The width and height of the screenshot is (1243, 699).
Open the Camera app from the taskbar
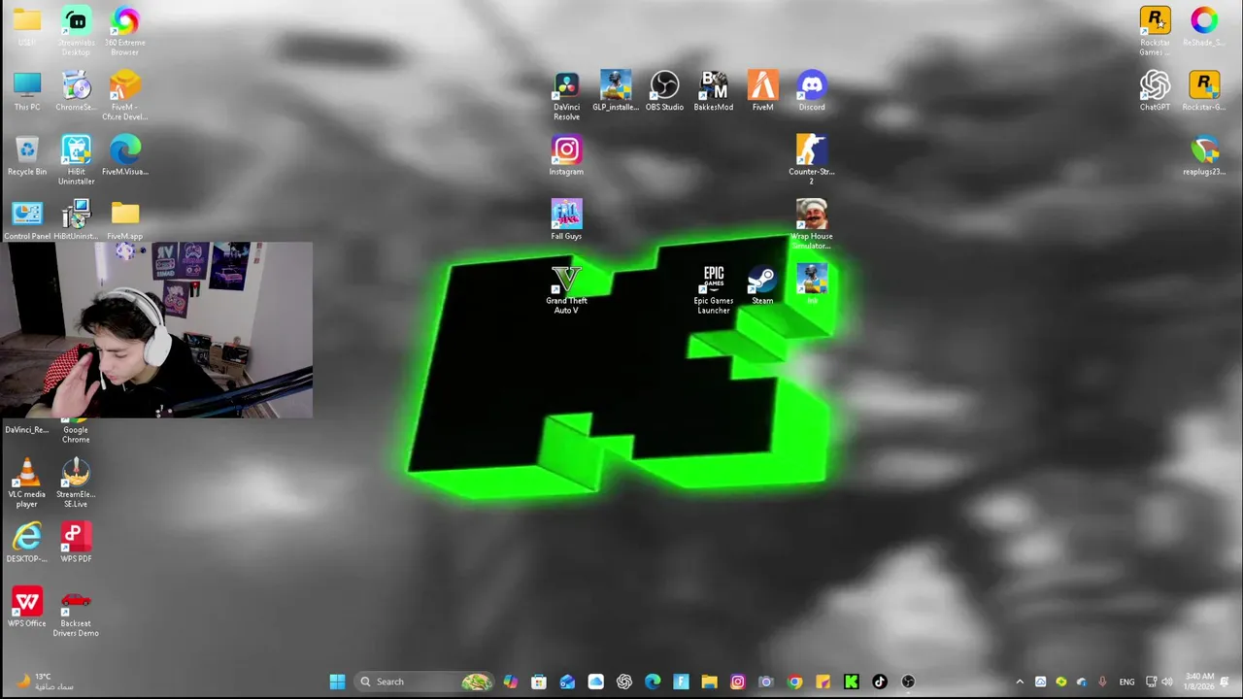766,682
